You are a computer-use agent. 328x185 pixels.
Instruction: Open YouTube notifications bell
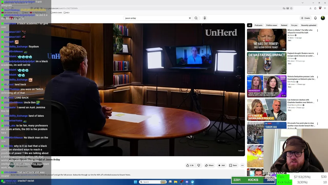315,18
